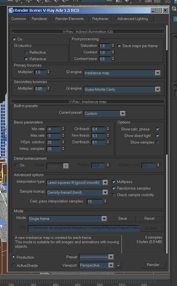177x286 pixels.
Task: Click the '0 bytes (0,0 MB)' text
Action: [x=149, y=242]
